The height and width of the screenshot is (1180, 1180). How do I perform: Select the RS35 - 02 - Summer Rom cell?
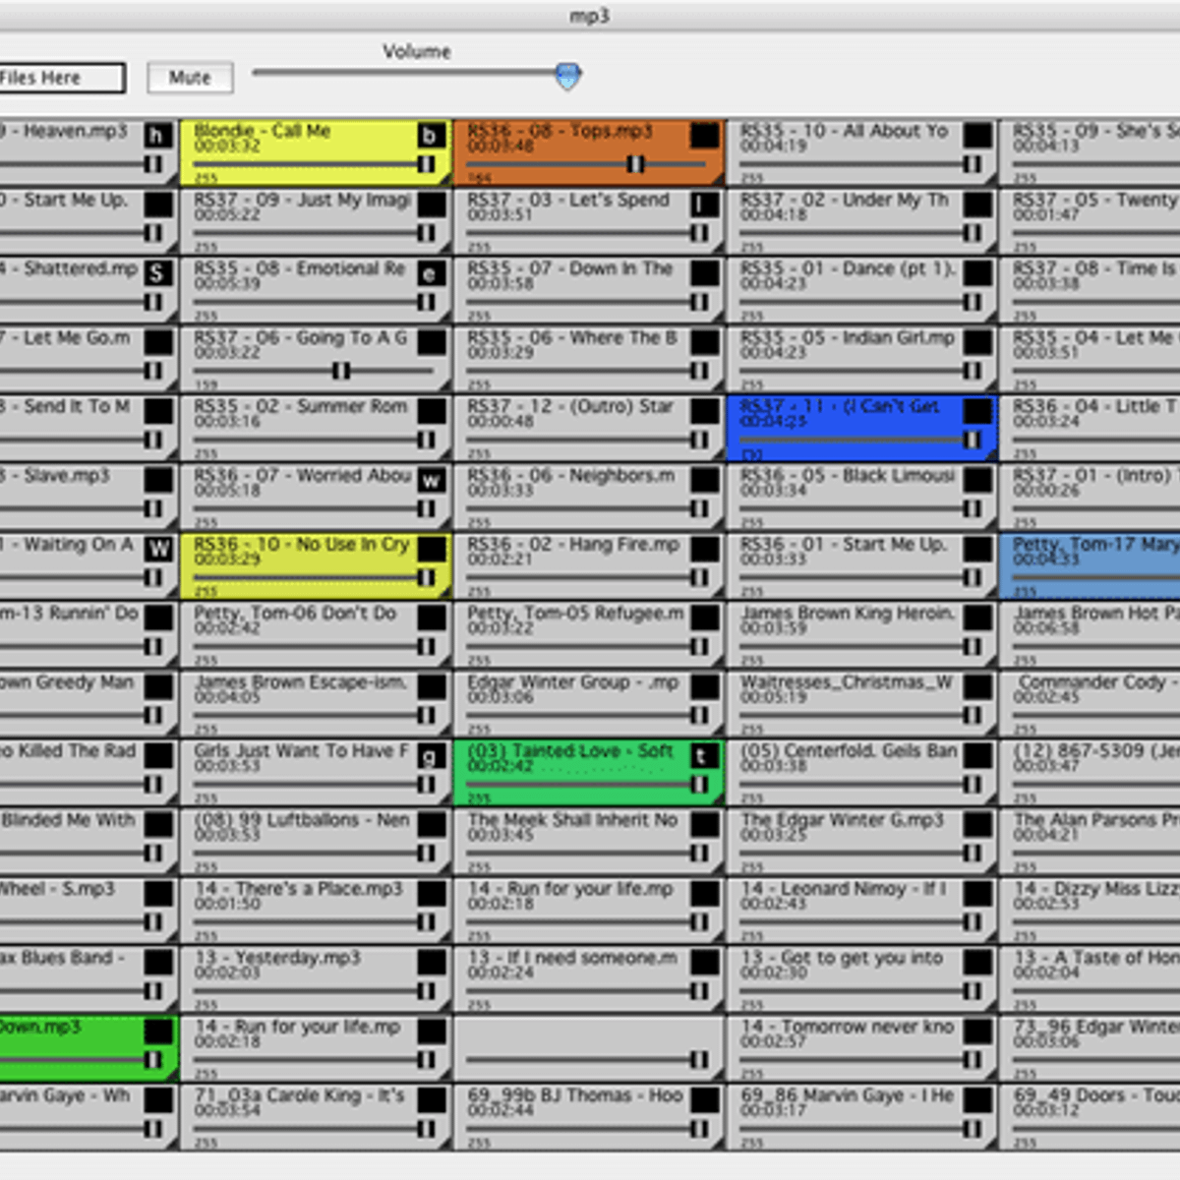click(315, 428)
